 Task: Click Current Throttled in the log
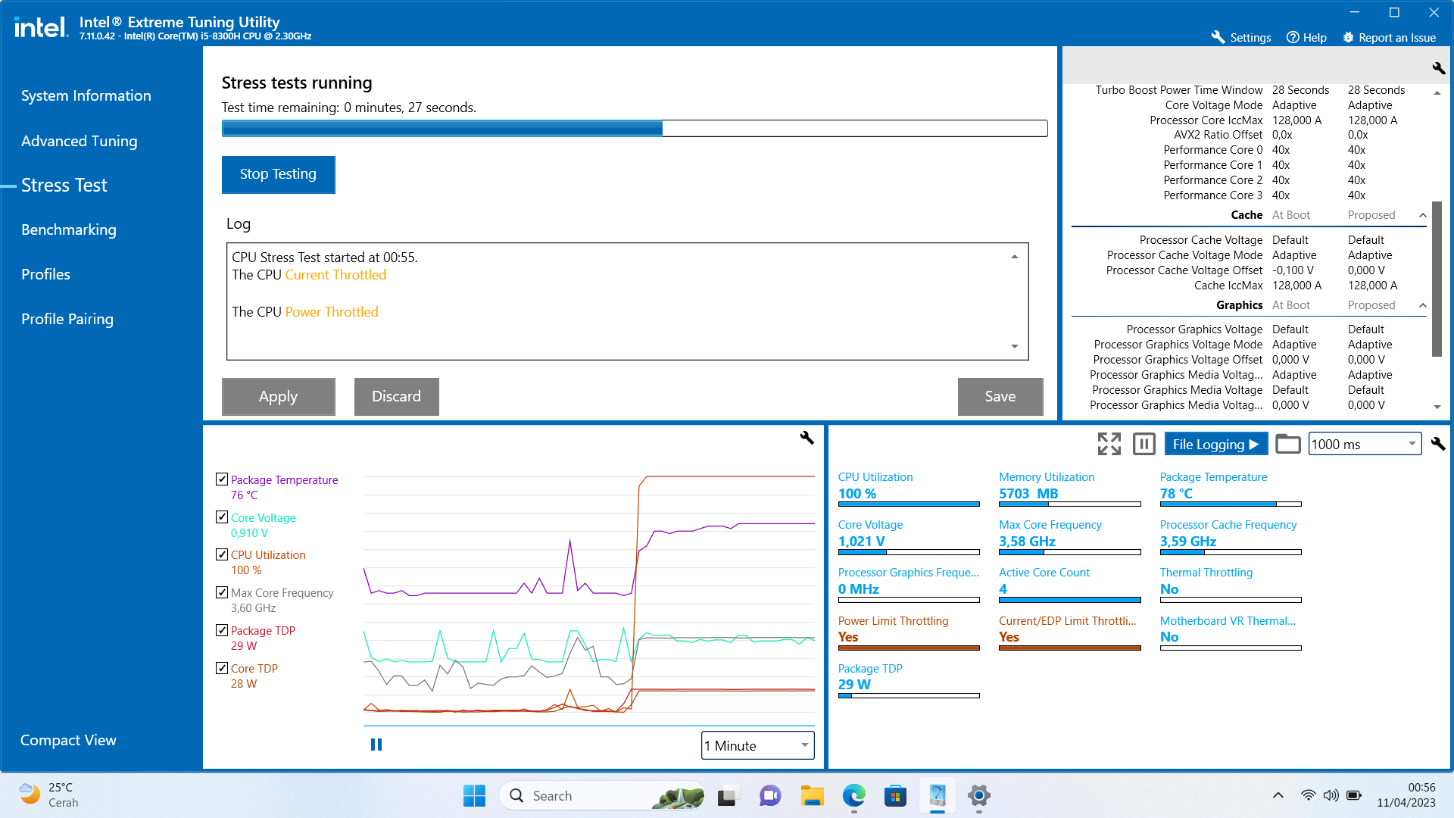click(335, 275)
